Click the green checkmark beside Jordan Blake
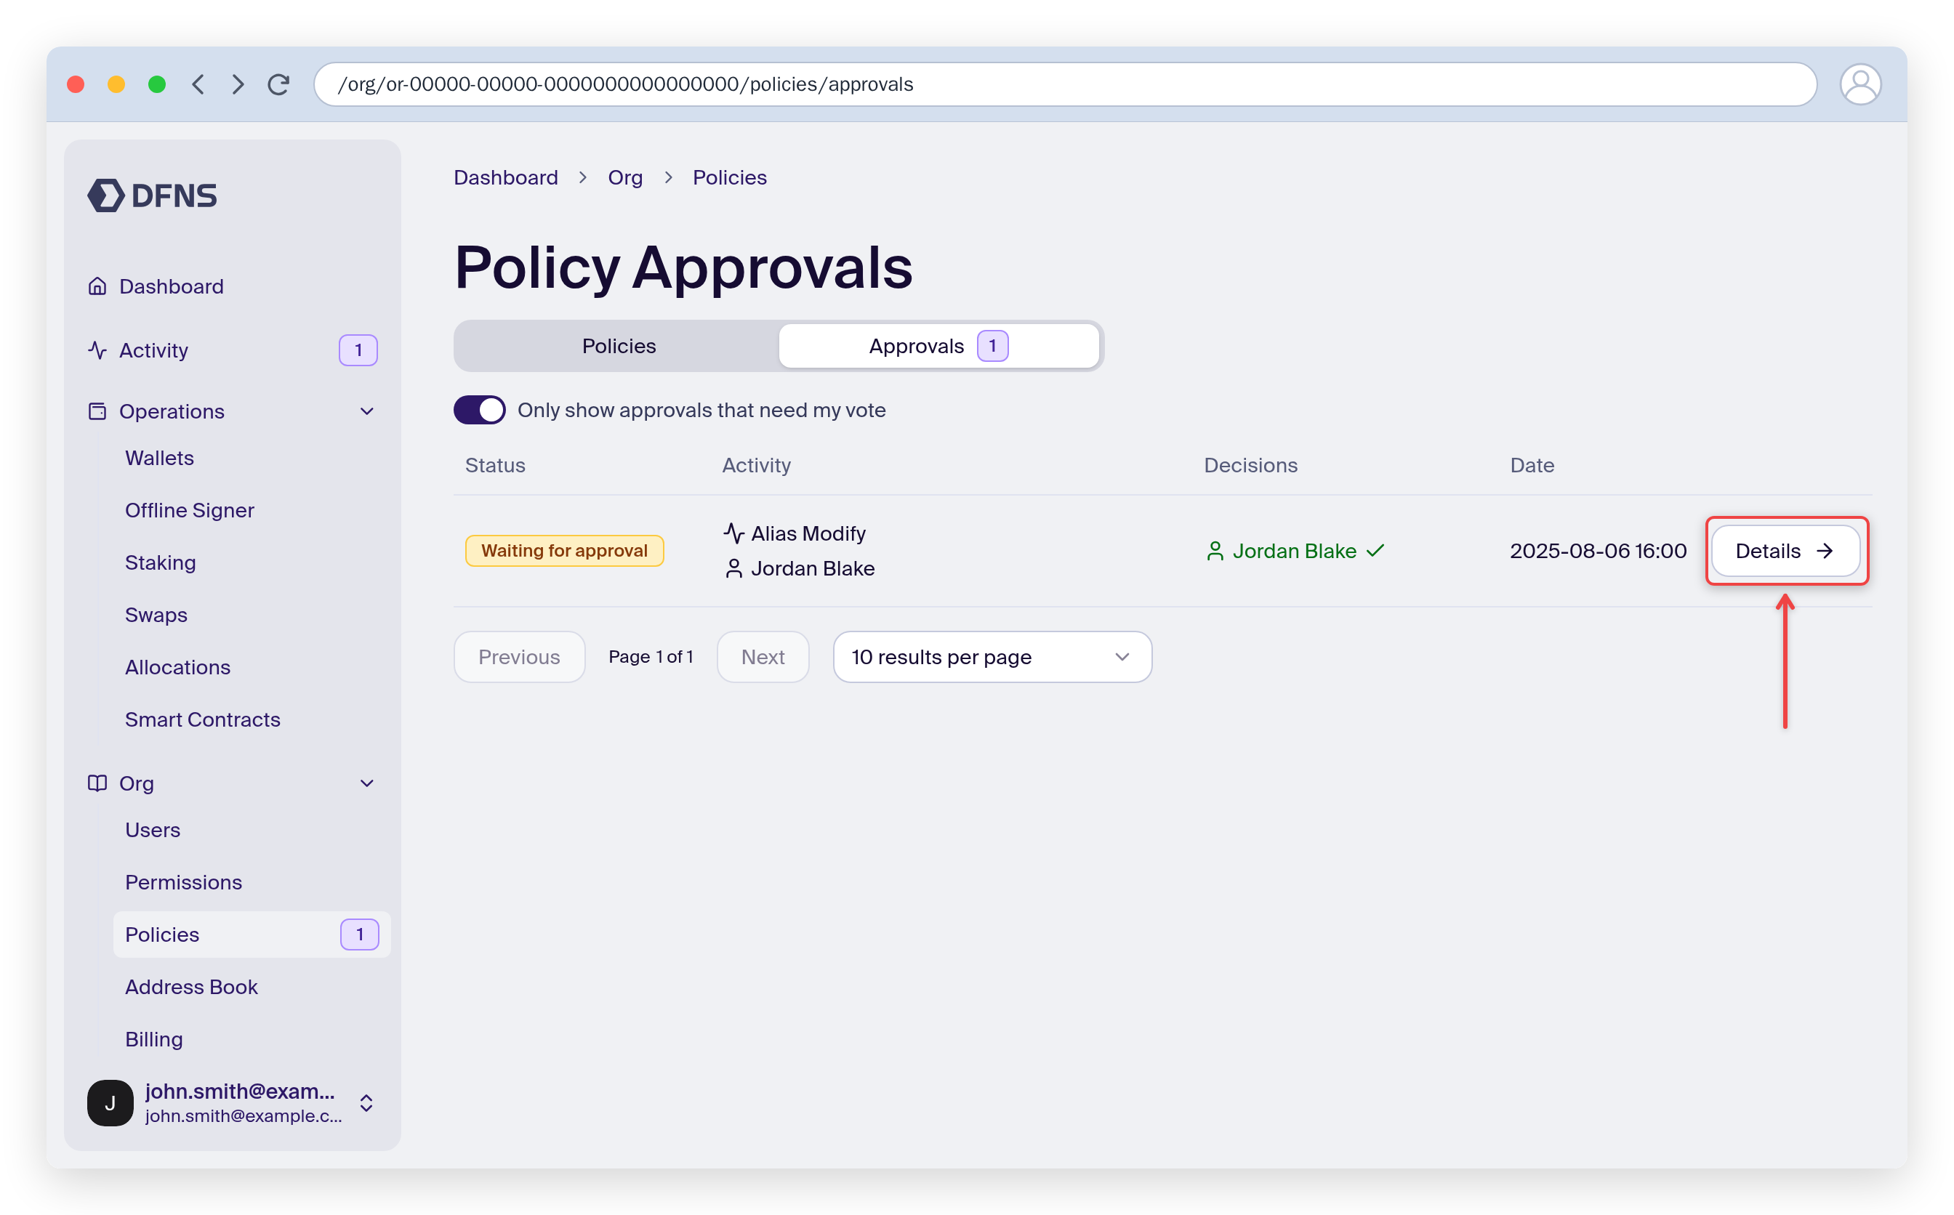This screenshot has height=1215, width=1954. tap(1375, 550)
